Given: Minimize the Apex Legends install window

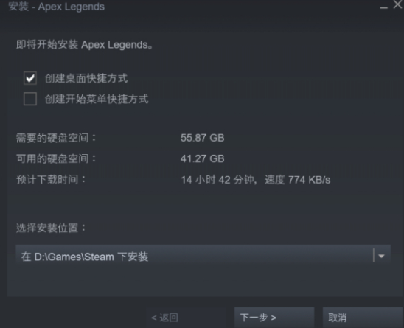Looking at the screenshot, I should coord(383,7).
